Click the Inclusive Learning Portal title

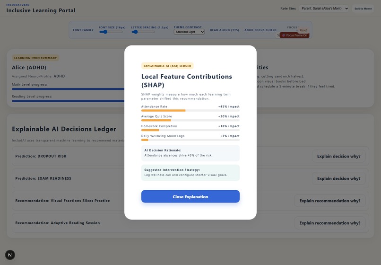[x=41, y=10]
